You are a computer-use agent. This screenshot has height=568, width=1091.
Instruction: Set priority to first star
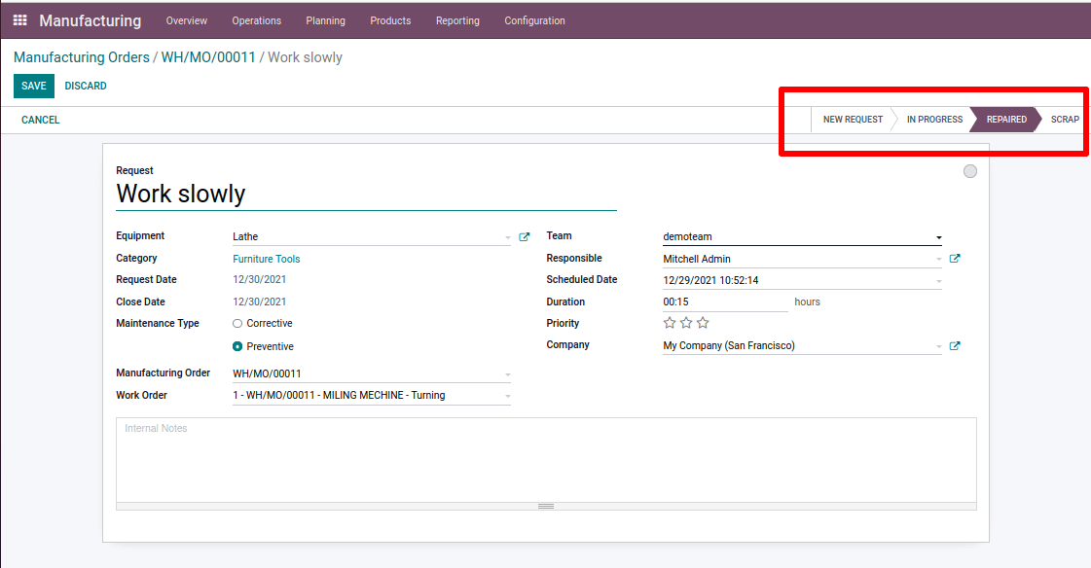(x=670, y=323)
